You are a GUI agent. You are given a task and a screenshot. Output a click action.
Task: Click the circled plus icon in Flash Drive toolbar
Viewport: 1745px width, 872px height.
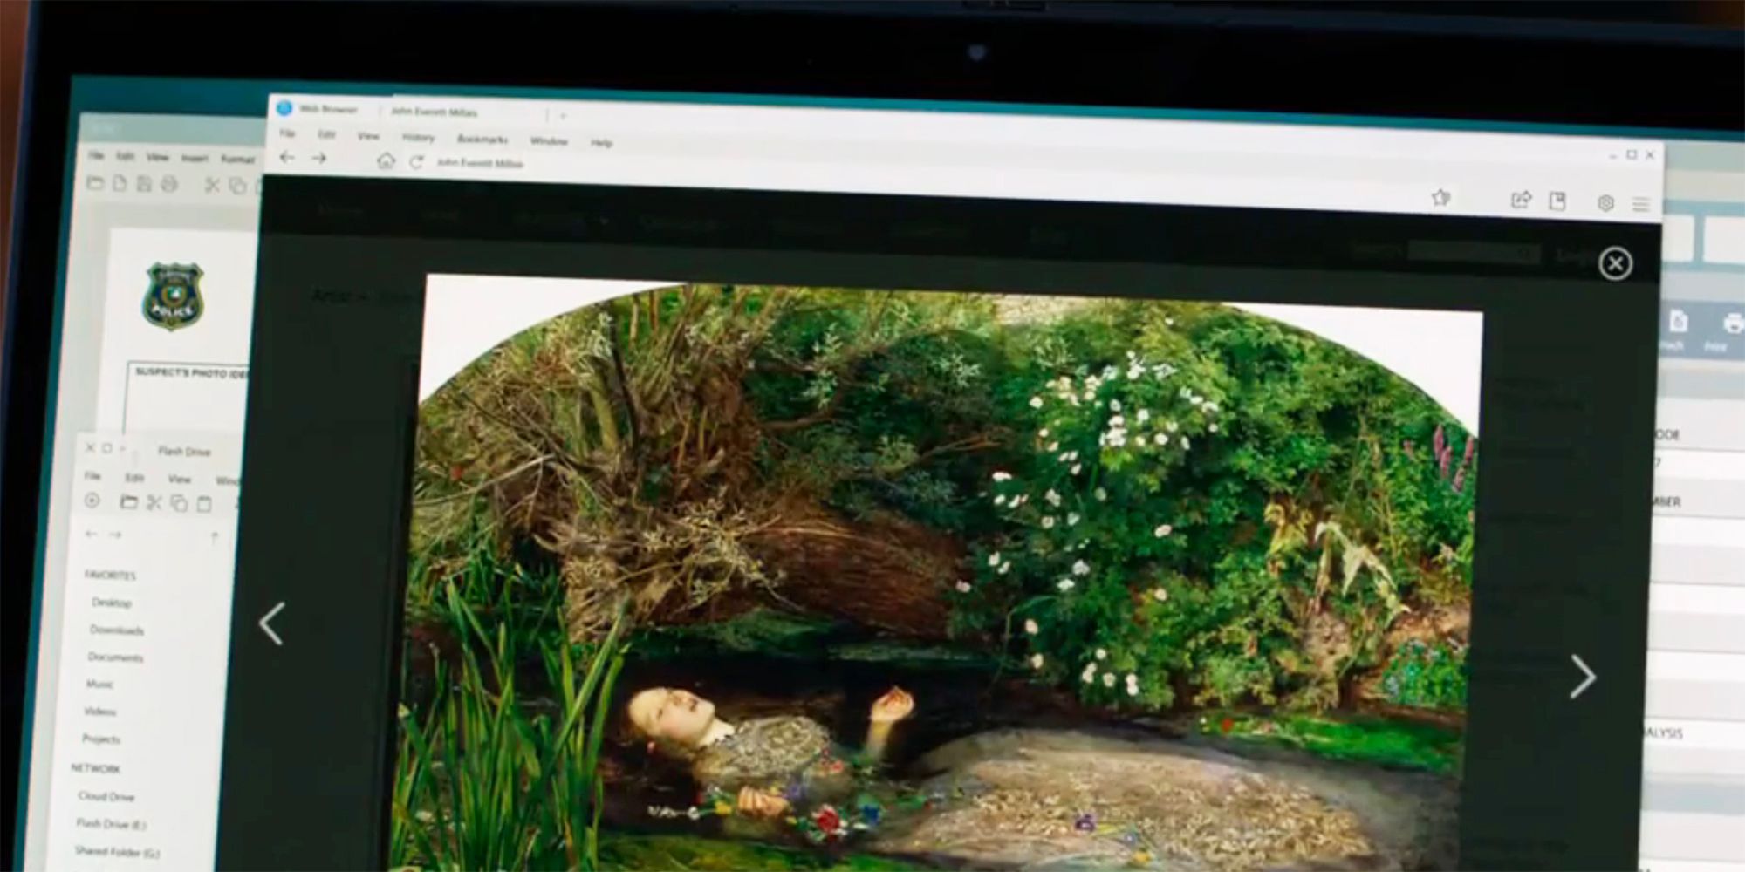coord(92,501)
